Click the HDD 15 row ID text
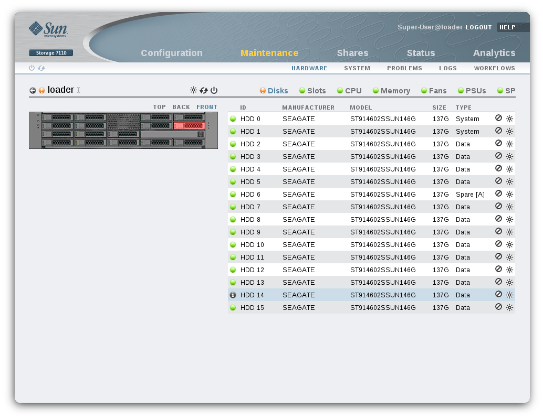The height and width of the screenshot is (419, 543). pos(252,308)
